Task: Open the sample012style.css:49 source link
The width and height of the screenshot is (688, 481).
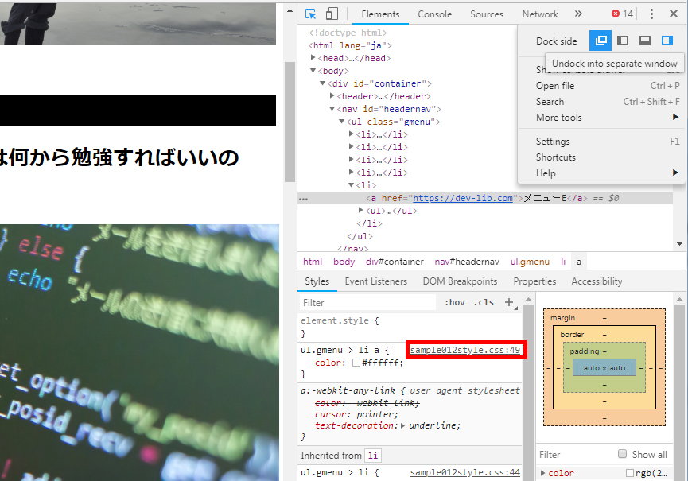Action: (x=464, y=350)
